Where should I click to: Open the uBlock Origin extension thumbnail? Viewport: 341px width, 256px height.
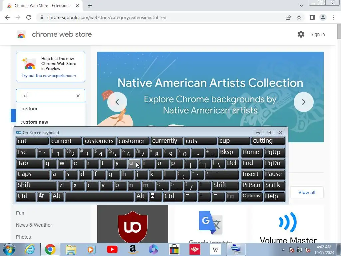[x=133, y=224]
